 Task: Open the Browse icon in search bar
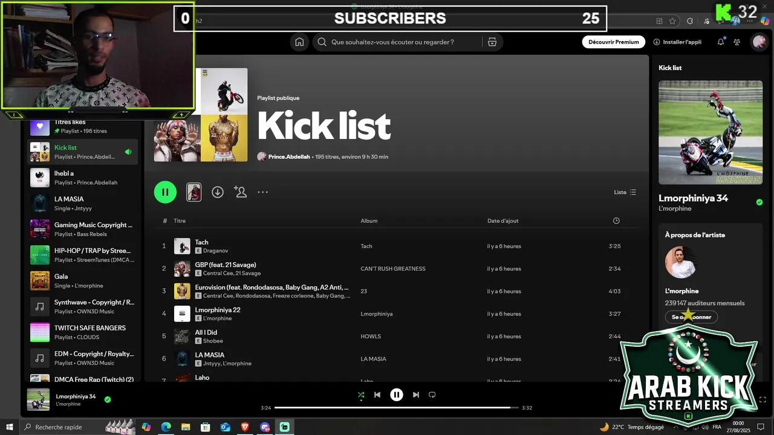coord(492,42)
